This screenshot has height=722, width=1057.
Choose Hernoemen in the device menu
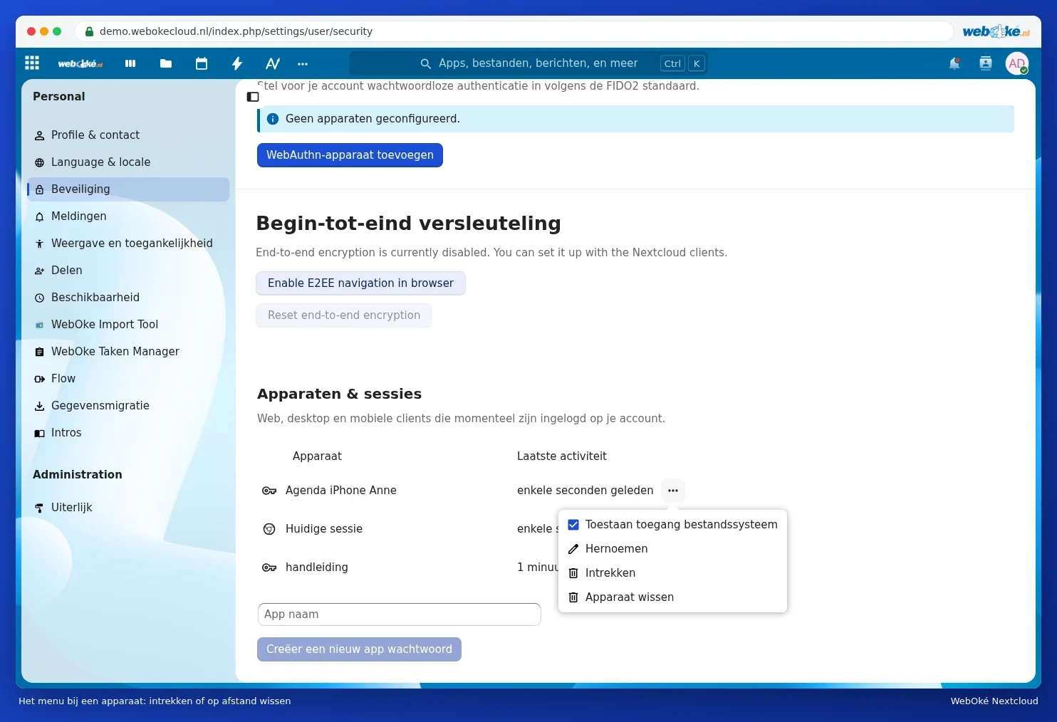[672, 549]
